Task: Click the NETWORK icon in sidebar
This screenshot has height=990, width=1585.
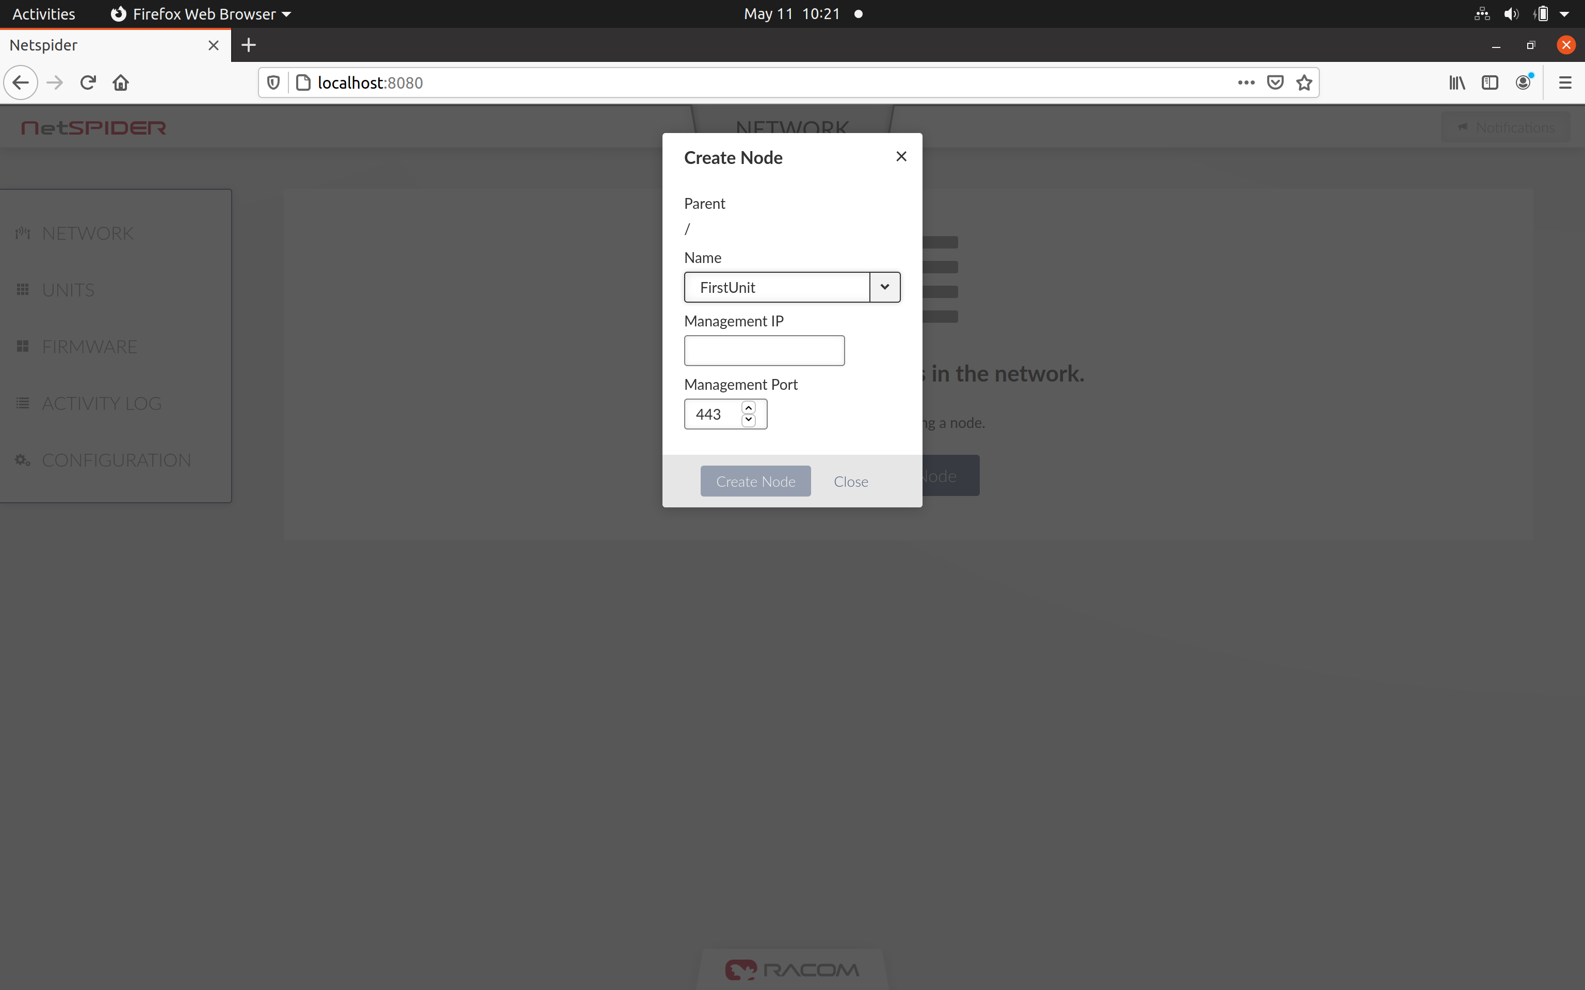Action: coord(23,233)
